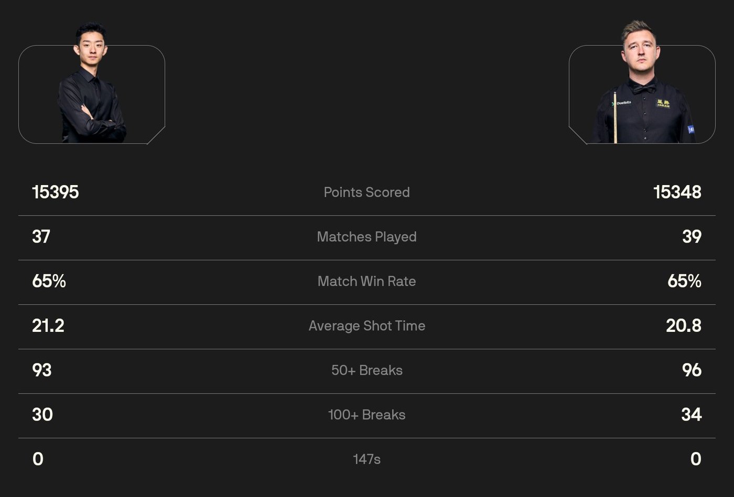734x497 pixels.
Task: Click the 50+ Breaks label
Action: pyautogui.click(x=366, y=371)
